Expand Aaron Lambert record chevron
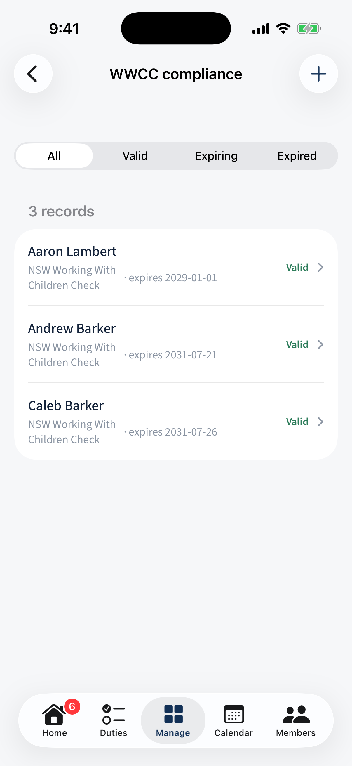 (320, 267)
